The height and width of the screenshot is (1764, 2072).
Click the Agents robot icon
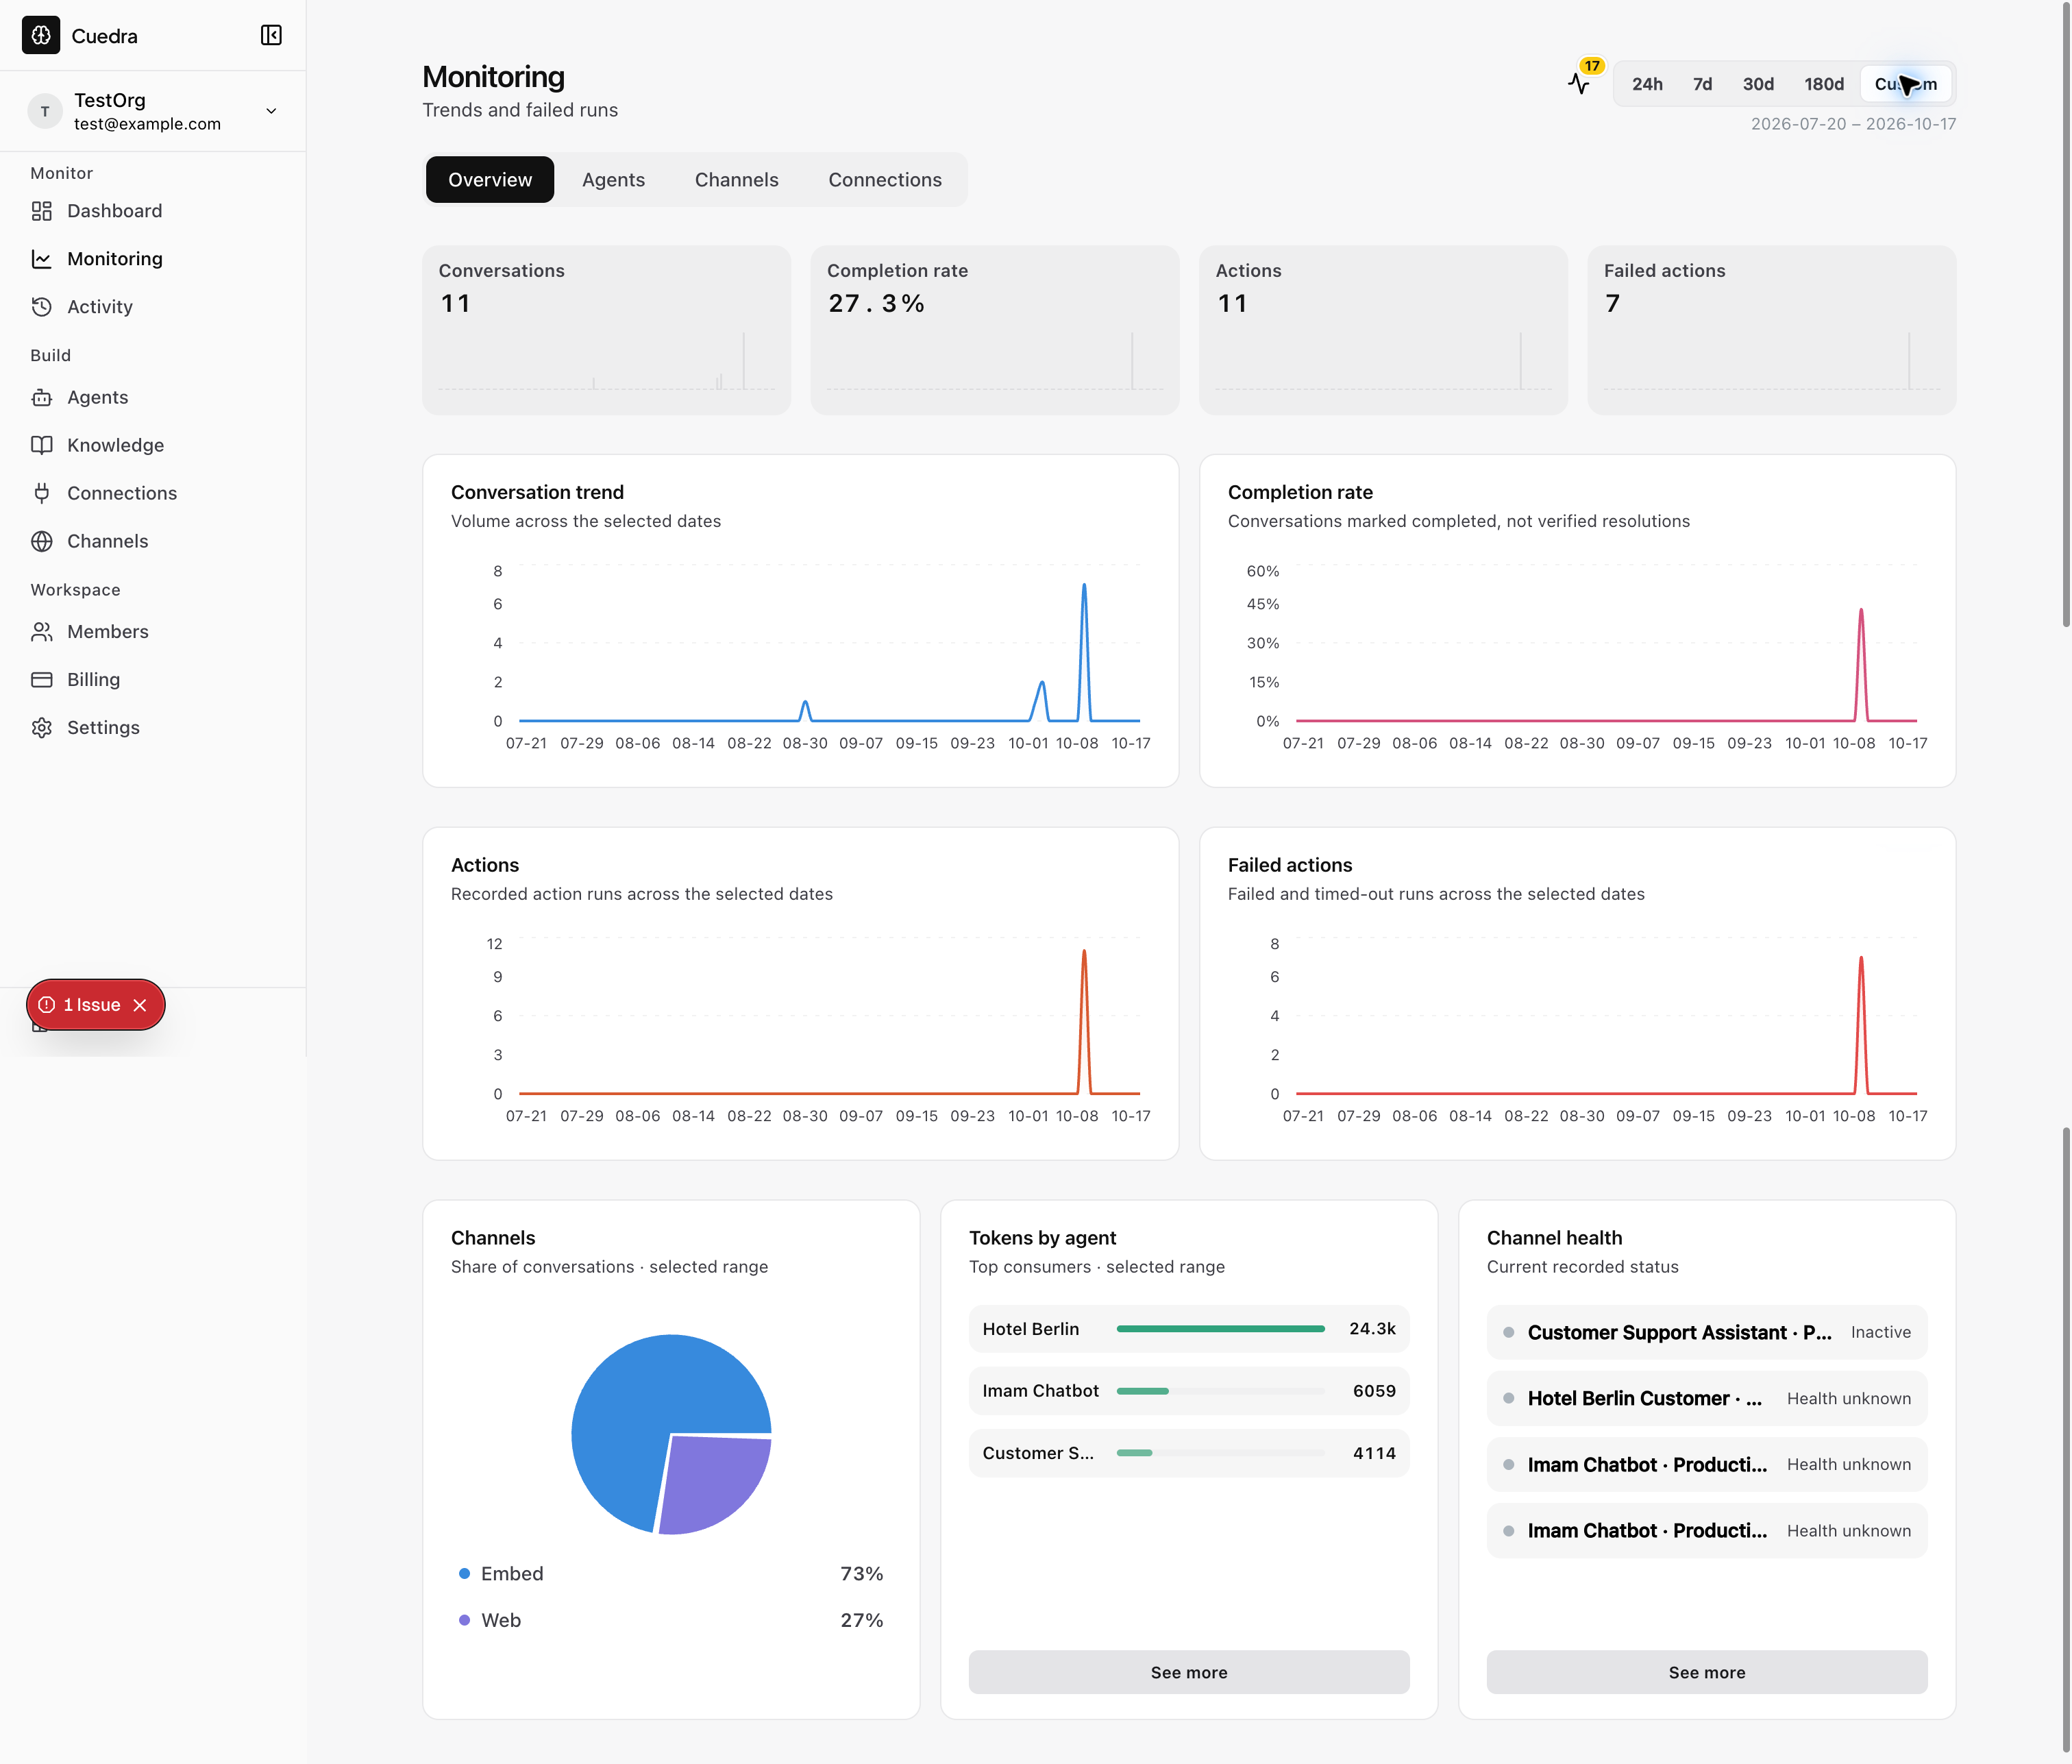tap(41, 397)
